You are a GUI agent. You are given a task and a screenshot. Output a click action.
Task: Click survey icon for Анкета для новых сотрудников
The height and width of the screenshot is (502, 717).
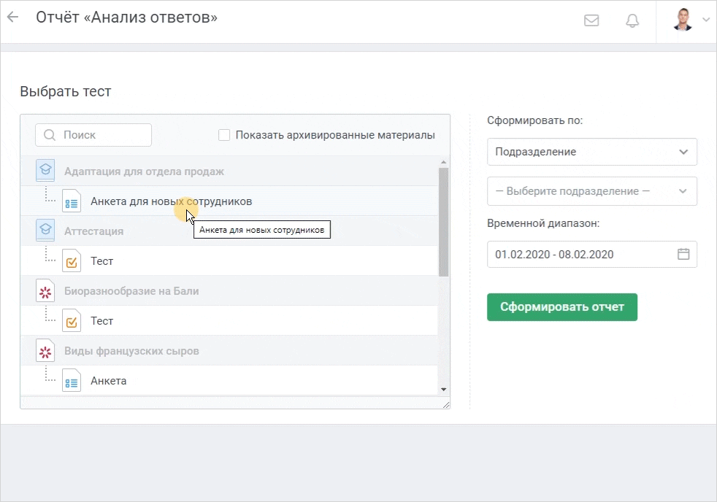click(x=72, y=201)
